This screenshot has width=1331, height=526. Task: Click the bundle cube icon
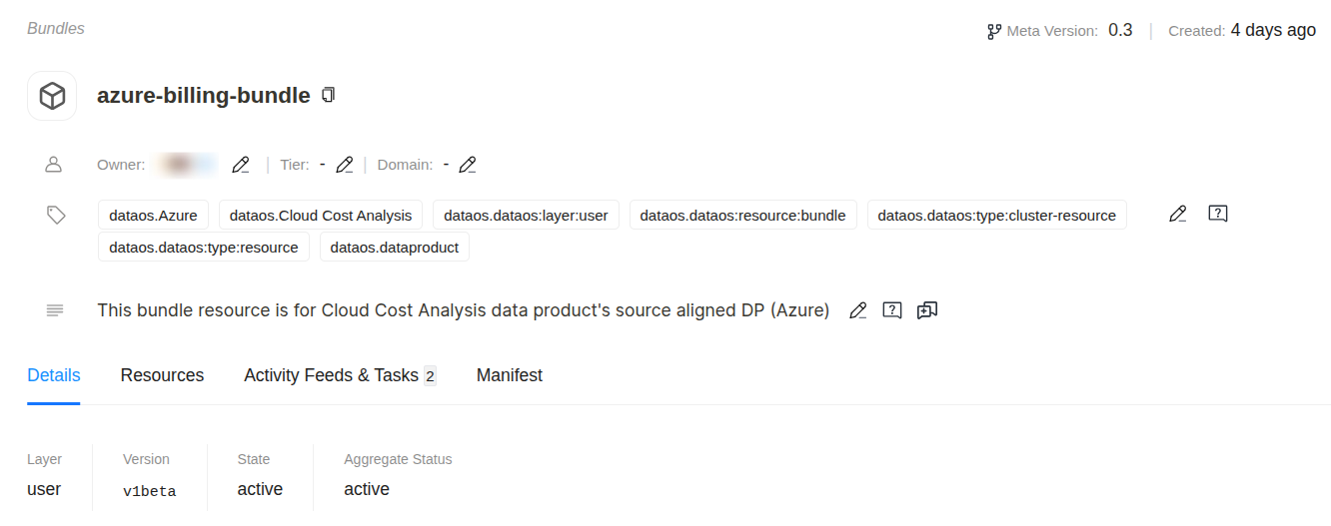[52, 96]
